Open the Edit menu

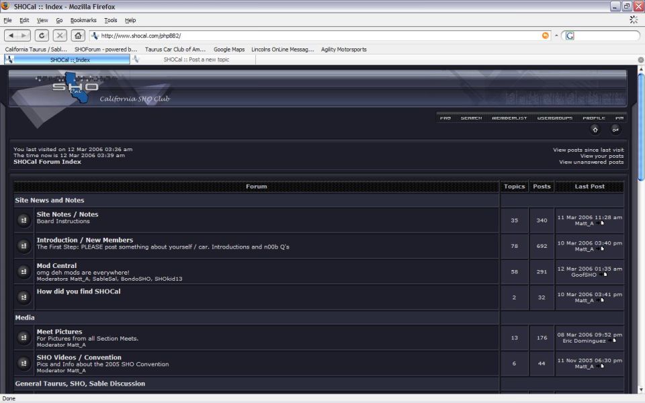[x=24, y=20]
